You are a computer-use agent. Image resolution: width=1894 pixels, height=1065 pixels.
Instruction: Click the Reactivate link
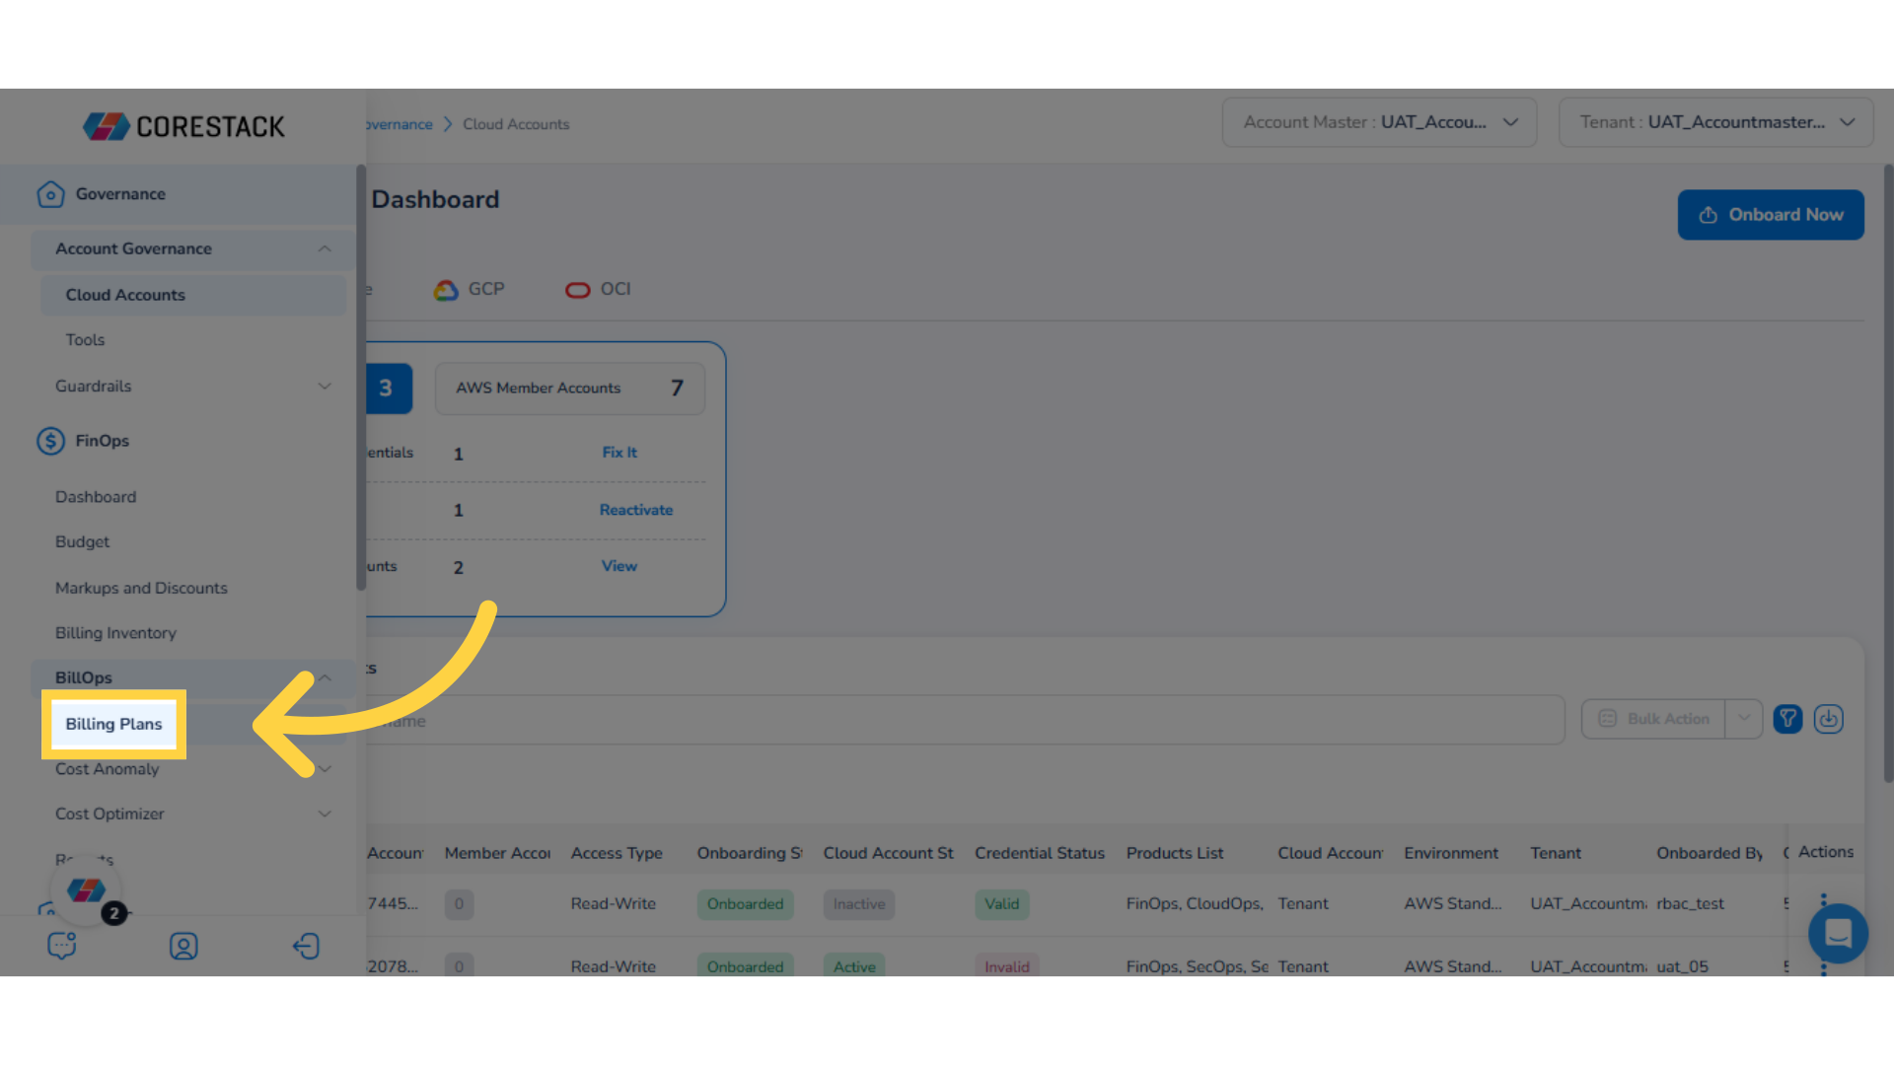pyautogui.click(x=636, y=510)
